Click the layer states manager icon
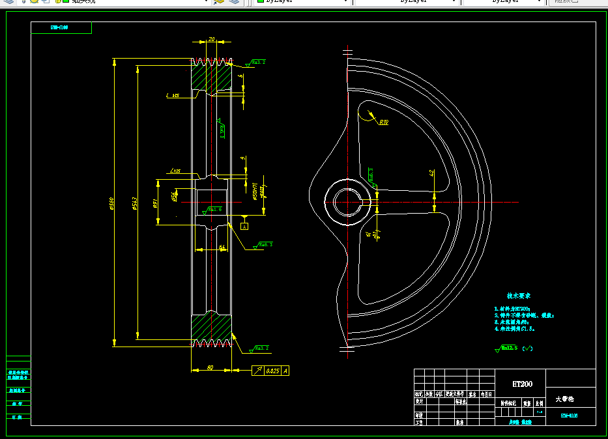The image size is (608, 439). coord(8,1)
